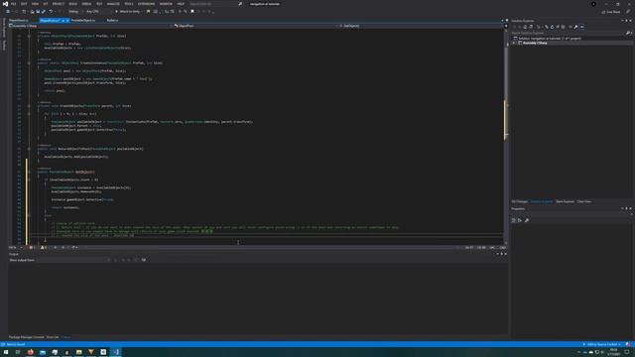The height and width of the screenshot is (357, 635).
Task: Open the DEBUG menu
Action: coord(86,4)
